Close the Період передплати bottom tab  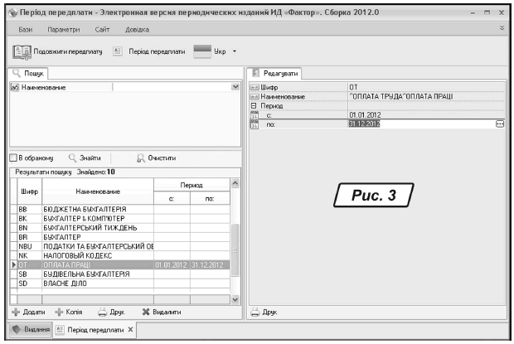130,330
